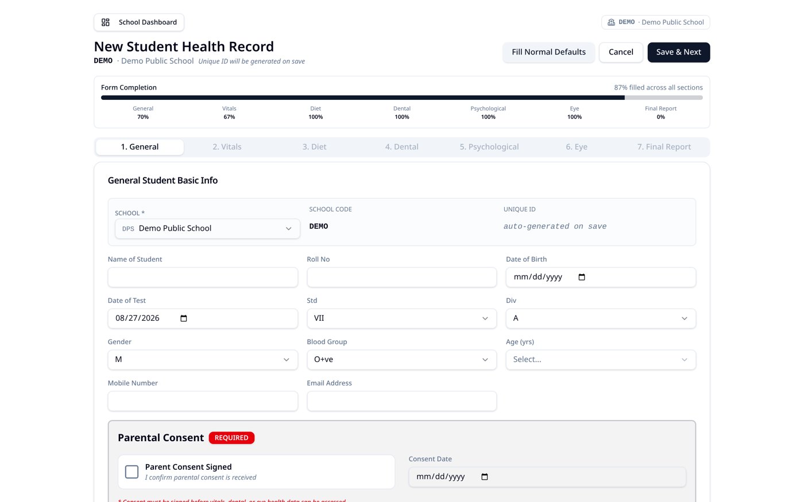Select the 5. Psychological tab
Viewport: 804px width, 502px height.
click(489, 147)
